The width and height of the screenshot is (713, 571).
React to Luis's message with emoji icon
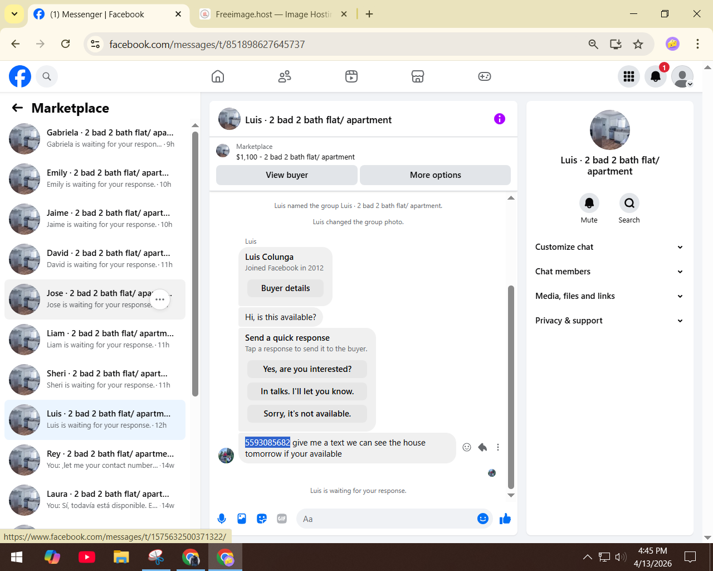pos(467,447)
